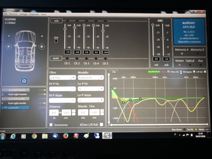212x159 pixels.
Task: Open Windows Explorer folder in taskbar
Action: point(45,136)
